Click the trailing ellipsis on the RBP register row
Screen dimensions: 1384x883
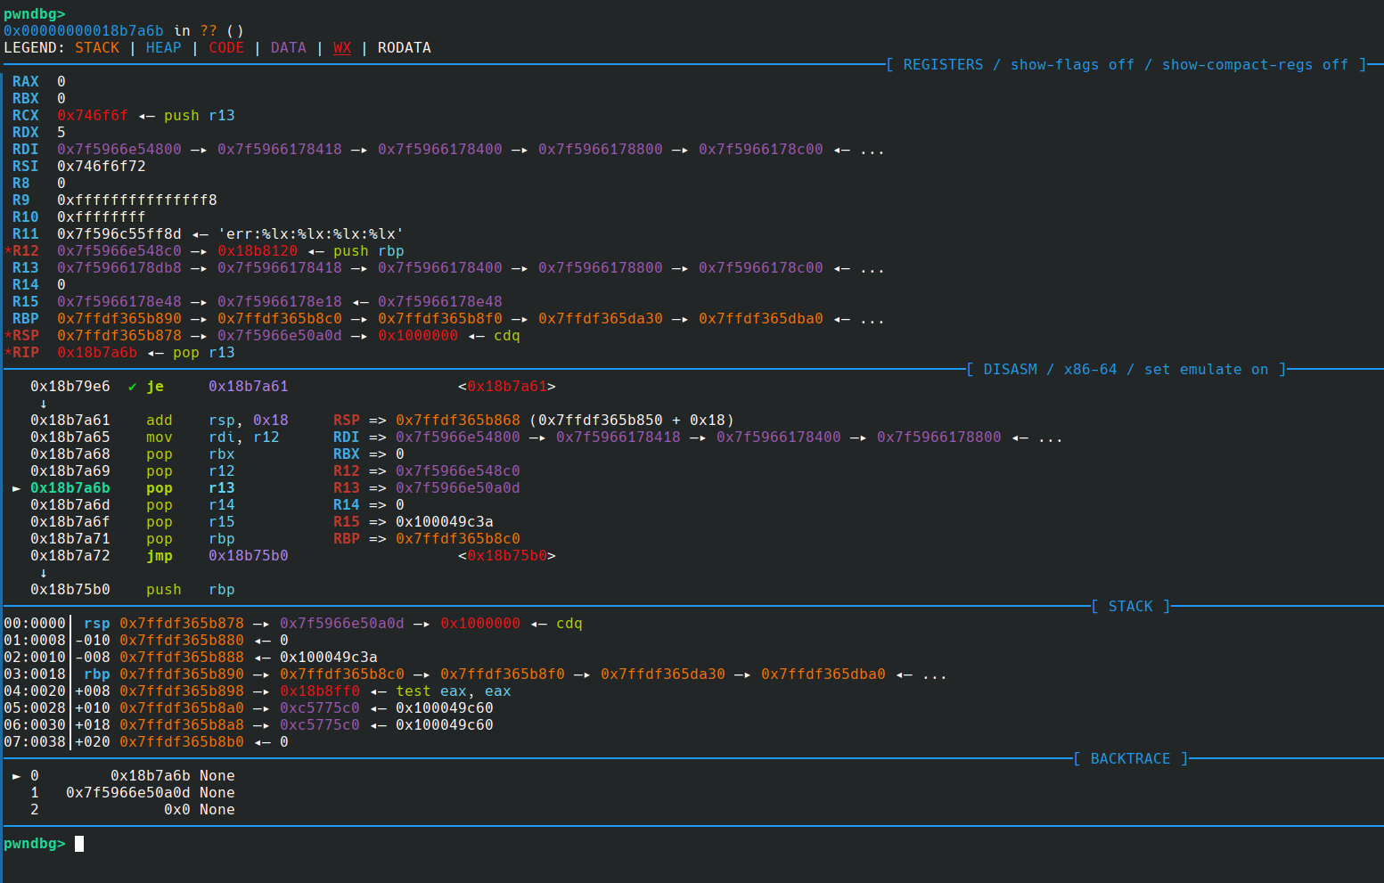tap(872, 319)
